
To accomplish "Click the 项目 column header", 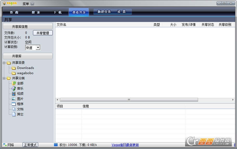I will pyautogui.click(x=68, y=106).
